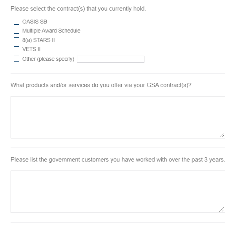This screenshot has height=229, width=241.
Task: Click the 8(a) STARS II label text
Action: tap(38, 40)
